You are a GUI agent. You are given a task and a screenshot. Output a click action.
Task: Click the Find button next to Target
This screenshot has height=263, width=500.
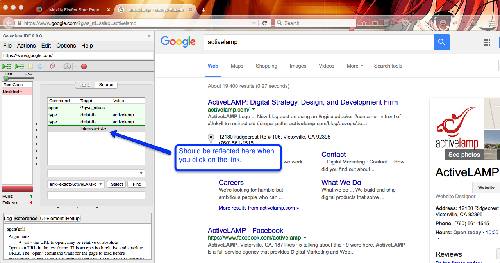tap(137, 184)
